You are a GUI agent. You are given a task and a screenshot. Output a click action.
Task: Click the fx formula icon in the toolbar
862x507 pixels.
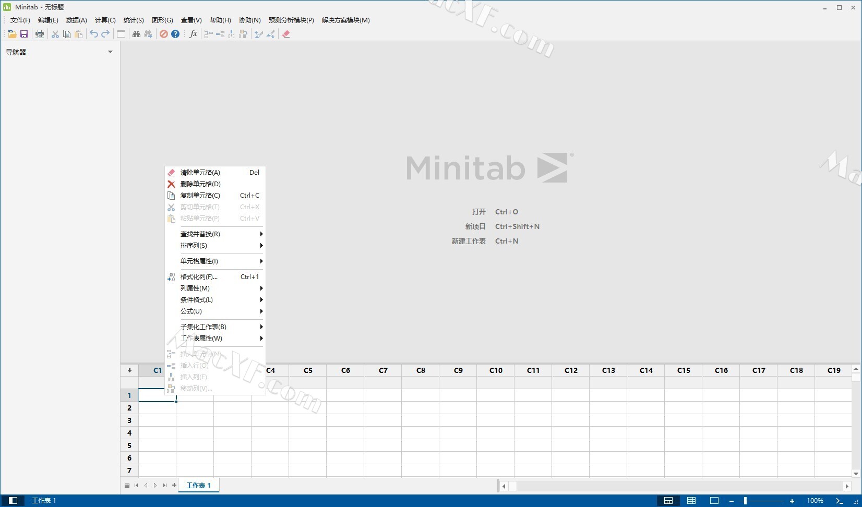[x=194, y=34]
